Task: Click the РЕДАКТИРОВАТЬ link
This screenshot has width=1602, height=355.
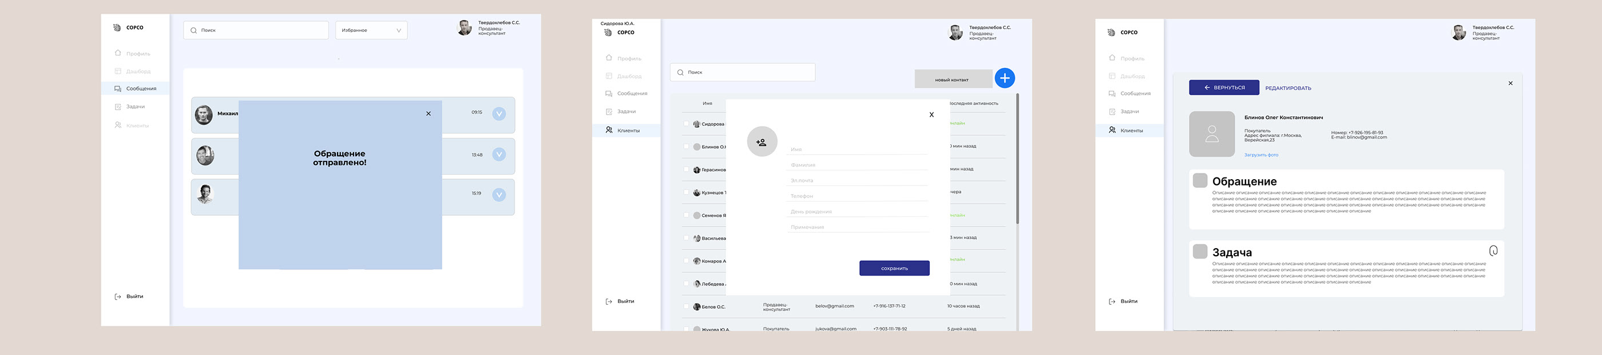Action: click(x=1287, y=88)
